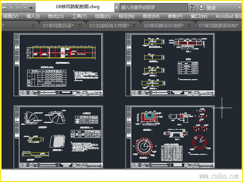Open the undo history dropdown arrow
This screenshot has height=182, width=243.
pos(11,7)
